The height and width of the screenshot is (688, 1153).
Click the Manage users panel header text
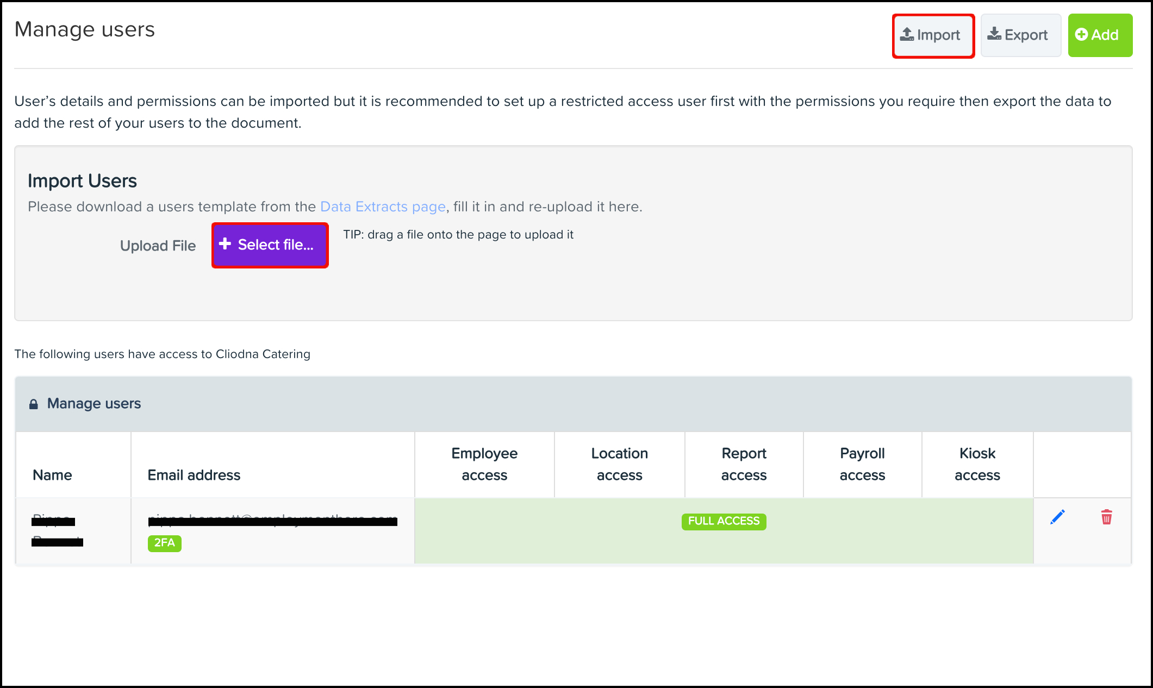[94, 403]
